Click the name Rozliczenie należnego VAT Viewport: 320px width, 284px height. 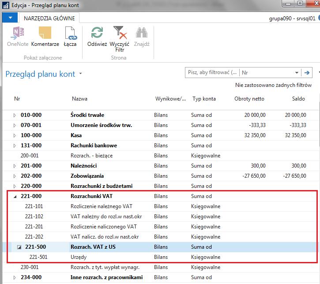pyautogui.click(x=102, y=206)
